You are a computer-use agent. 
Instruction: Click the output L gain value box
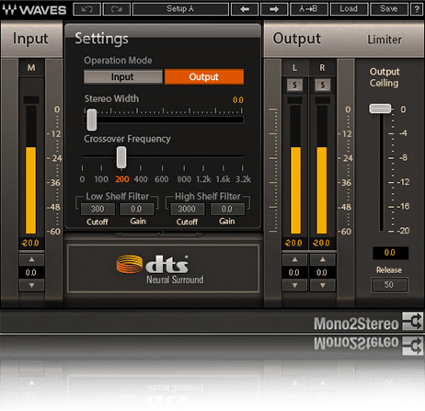pyautogui.click(x=294, y=272)
